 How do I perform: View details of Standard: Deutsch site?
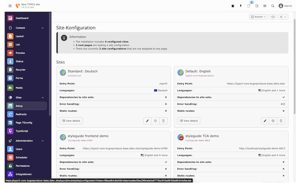tap(71, 121)
